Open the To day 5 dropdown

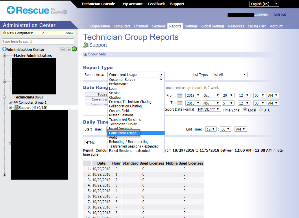click(228, 103)
